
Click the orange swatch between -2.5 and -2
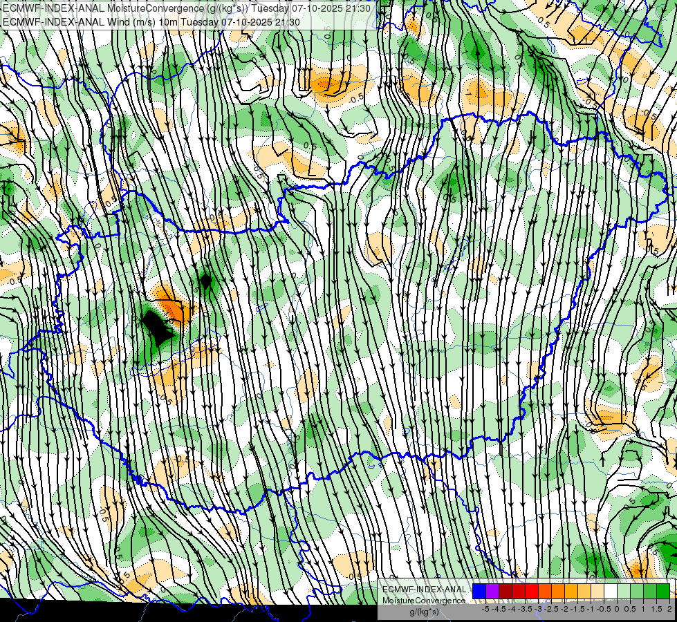pyautogui.click(x=558, y=591)
